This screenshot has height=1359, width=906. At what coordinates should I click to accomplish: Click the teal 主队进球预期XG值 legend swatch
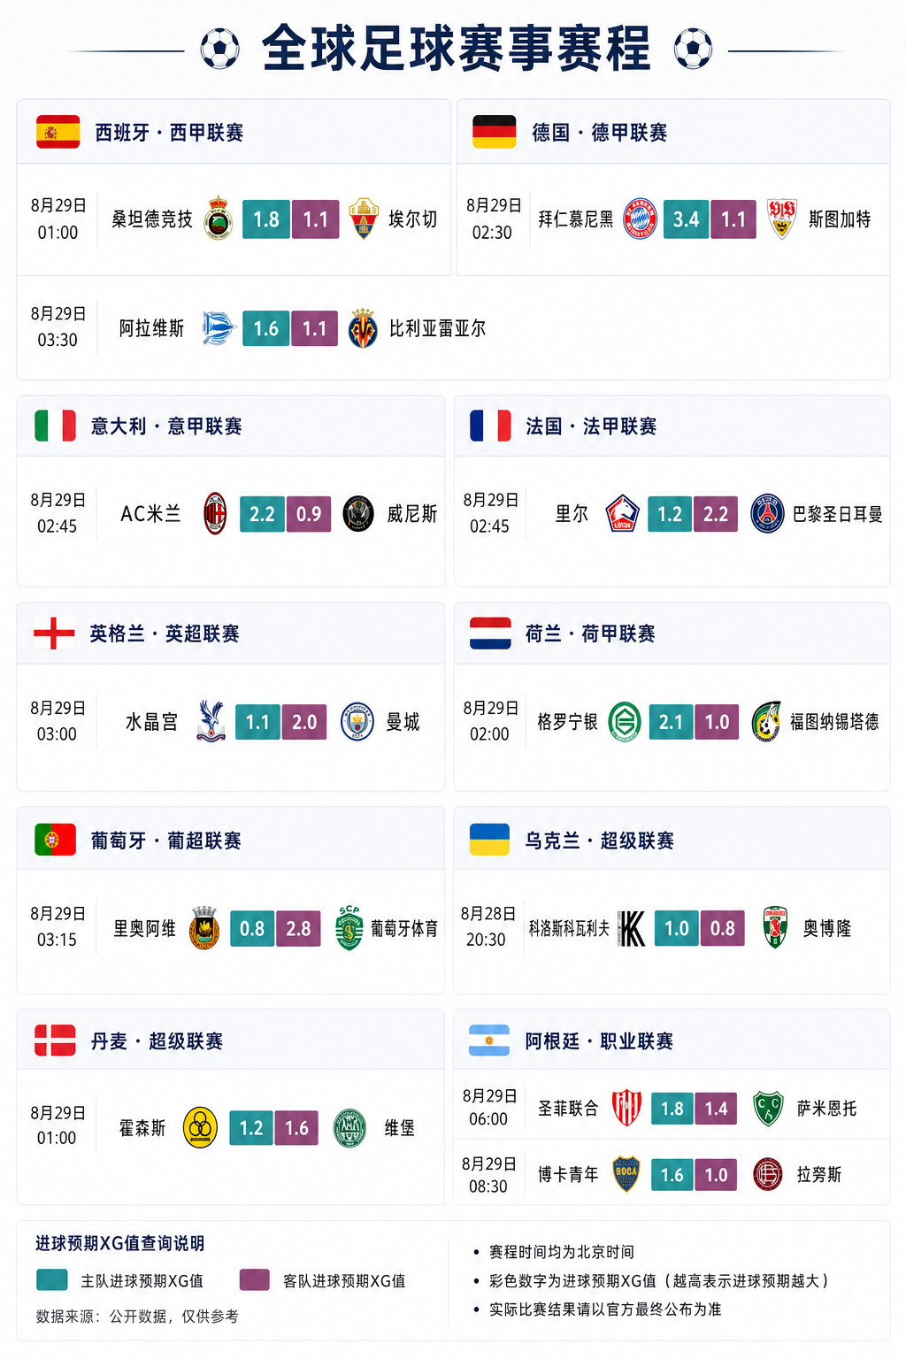(x=52, y=1280)
